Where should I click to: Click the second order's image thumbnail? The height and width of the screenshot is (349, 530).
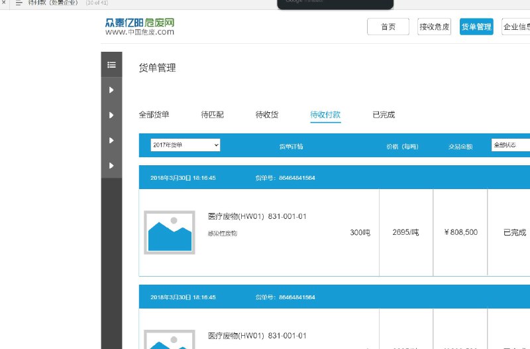click(x=170, y=340)
